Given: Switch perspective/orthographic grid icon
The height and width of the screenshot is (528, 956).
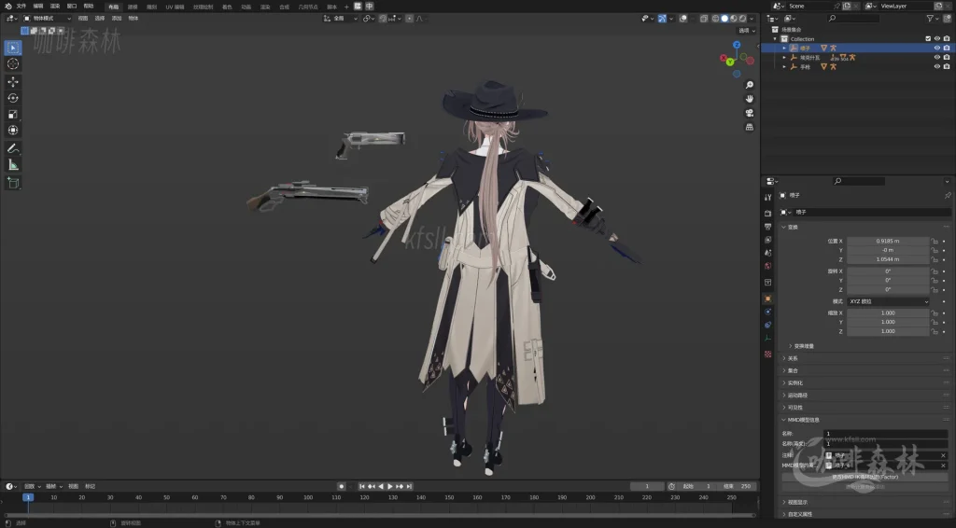Looking at the screenshot, I should point(750,127).
